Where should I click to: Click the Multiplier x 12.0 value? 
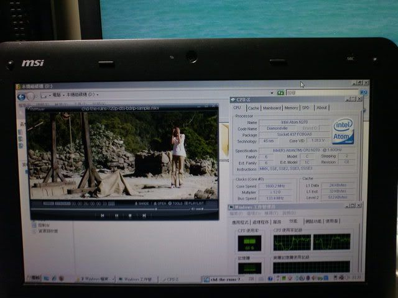[275, 192]
